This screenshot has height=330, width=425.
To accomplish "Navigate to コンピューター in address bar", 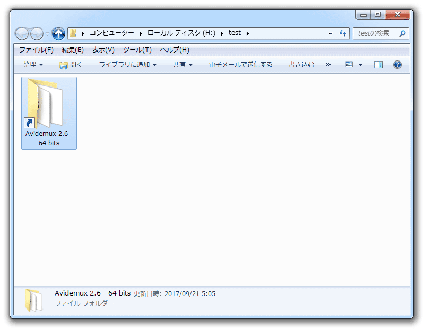I will coord(111,33).
